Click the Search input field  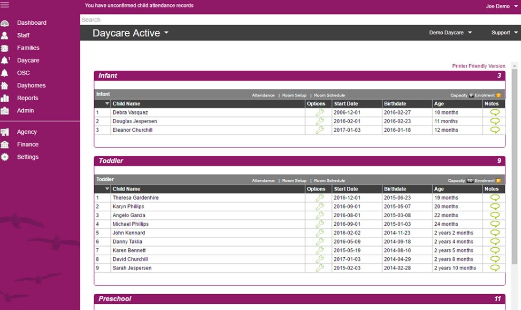(300, 19)
